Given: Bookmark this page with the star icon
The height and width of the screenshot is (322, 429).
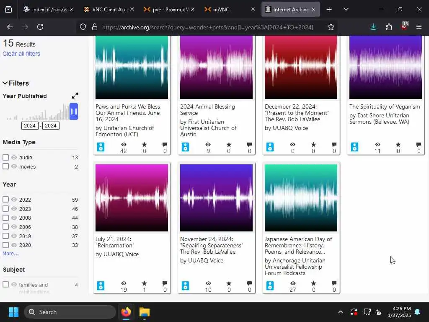Looking at the screenshot, I should (x=331, y=27).
